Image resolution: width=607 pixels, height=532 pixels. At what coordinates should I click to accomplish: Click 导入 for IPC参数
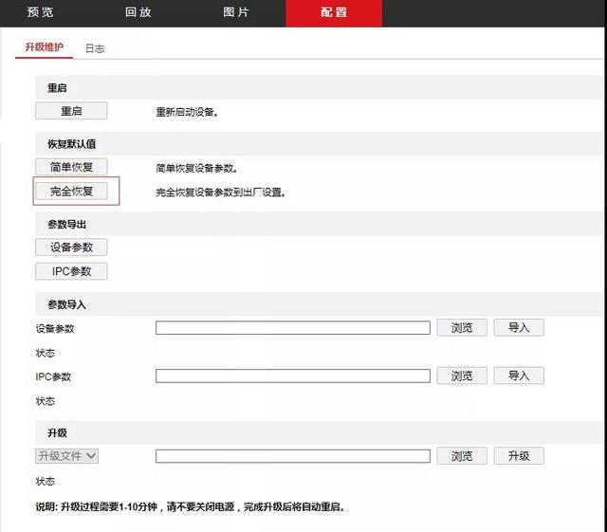519,376
